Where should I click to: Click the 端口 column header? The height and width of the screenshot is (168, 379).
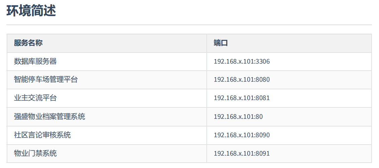(x=221, y=43)
